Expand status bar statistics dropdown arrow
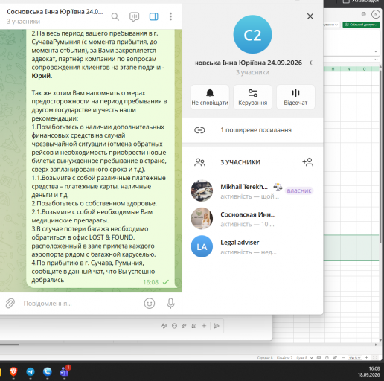Screen dimensions: 384x381 [x=311, y=358]
